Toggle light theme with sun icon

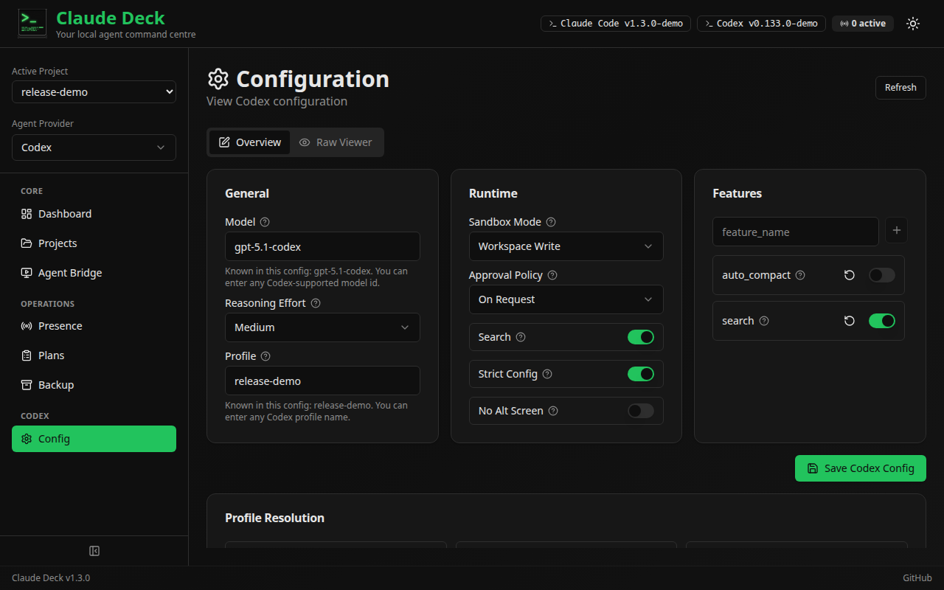tap(913, 24)
